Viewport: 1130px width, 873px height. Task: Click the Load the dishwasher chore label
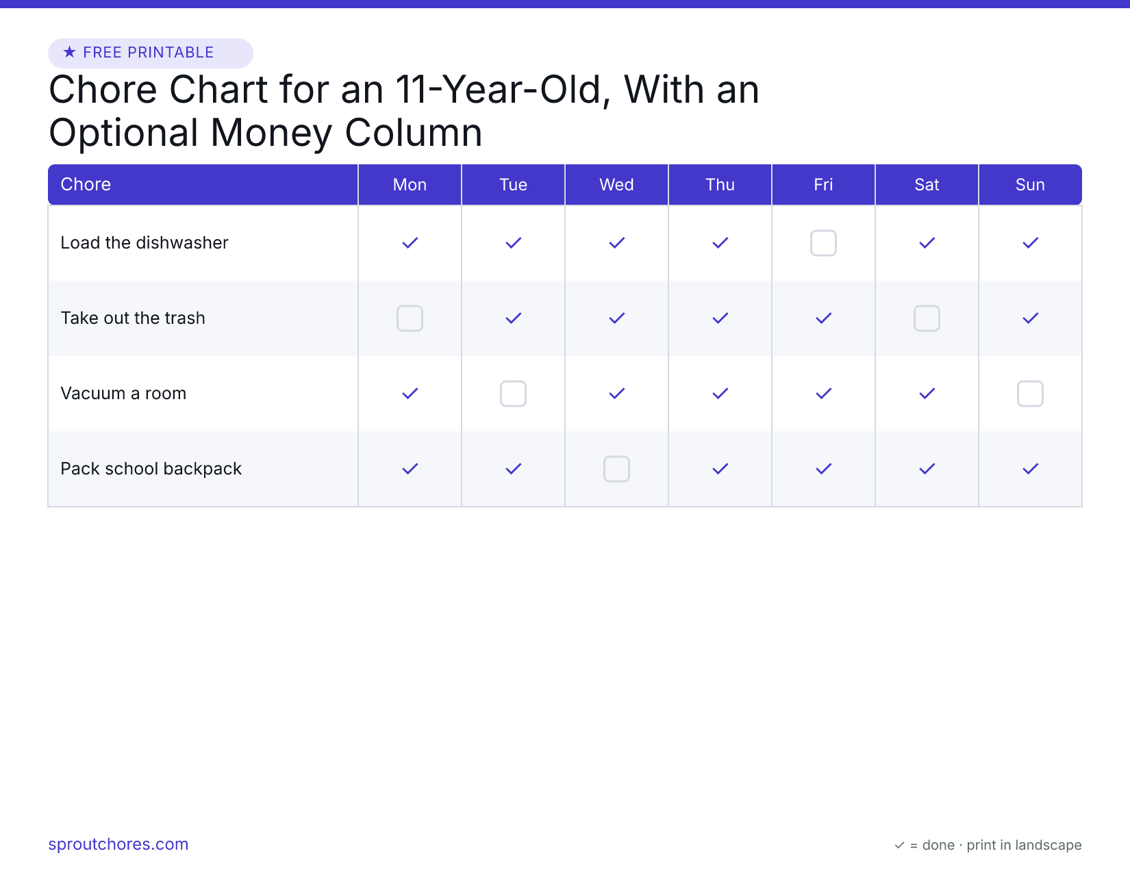pyautogui.click(x=145, y=243)
